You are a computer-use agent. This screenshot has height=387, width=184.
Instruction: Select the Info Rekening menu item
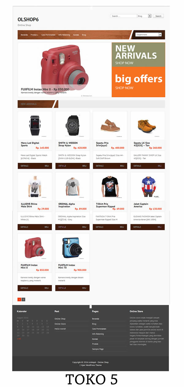(x=64, y=35)
